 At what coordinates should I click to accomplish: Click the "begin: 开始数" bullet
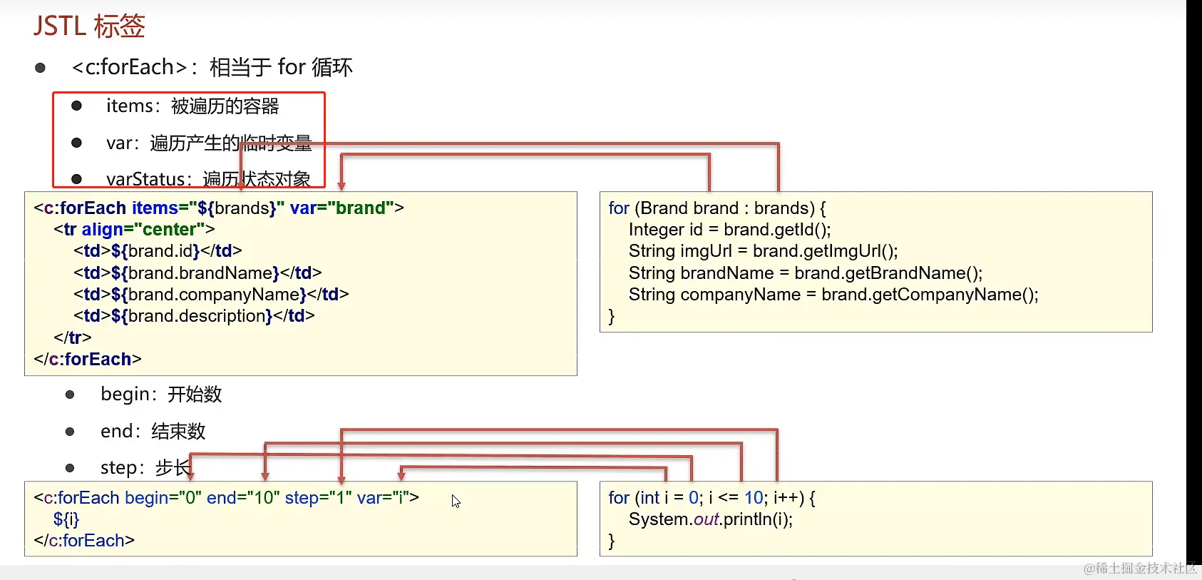point(161,394)
